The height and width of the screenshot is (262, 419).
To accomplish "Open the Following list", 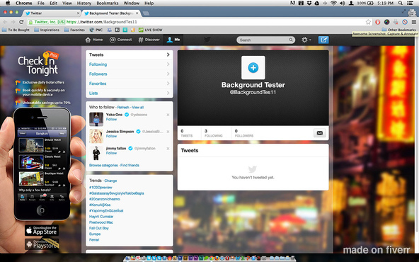I will pyautogui.click(x=130, y=64).
